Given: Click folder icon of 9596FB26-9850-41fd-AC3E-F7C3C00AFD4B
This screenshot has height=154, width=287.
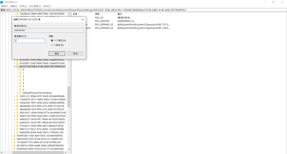Looking at the screenshot, I should coord(14,149).
